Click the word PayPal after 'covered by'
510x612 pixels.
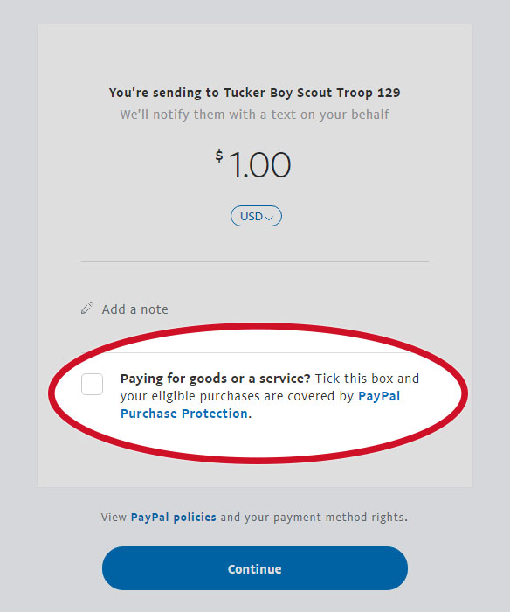[x=379, y=396]
